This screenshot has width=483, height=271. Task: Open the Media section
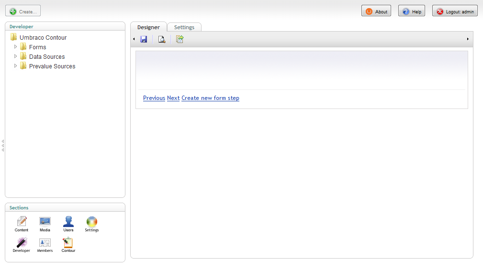[45, 224]
